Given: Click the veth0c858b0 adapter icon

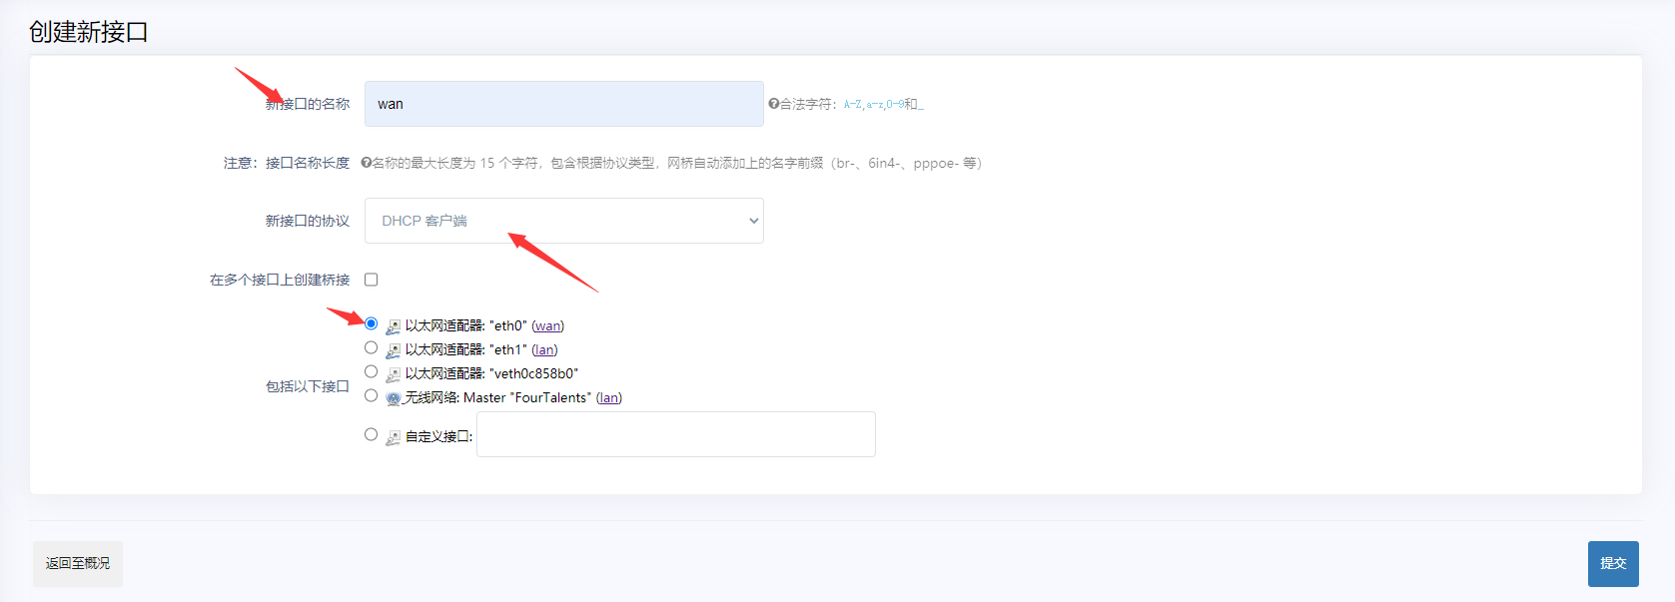Looking at the screenshot, I should tap(394, 374).
